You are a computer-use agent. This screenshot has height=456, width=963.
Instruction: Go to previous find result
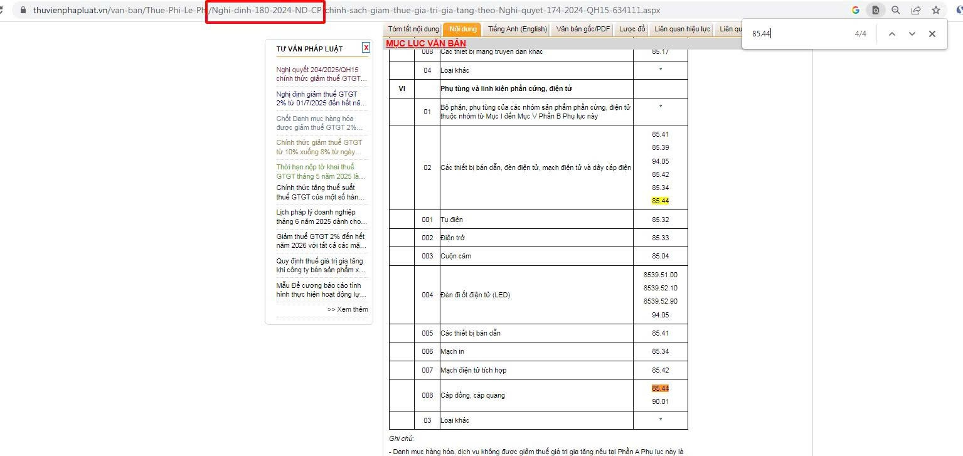tap(891, 34)
